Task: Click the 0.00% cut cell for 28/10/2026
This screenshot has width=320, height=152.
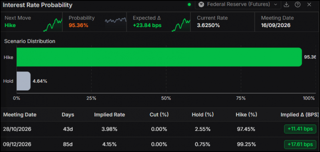Action: pyautogui.click(x=159, y=129)
